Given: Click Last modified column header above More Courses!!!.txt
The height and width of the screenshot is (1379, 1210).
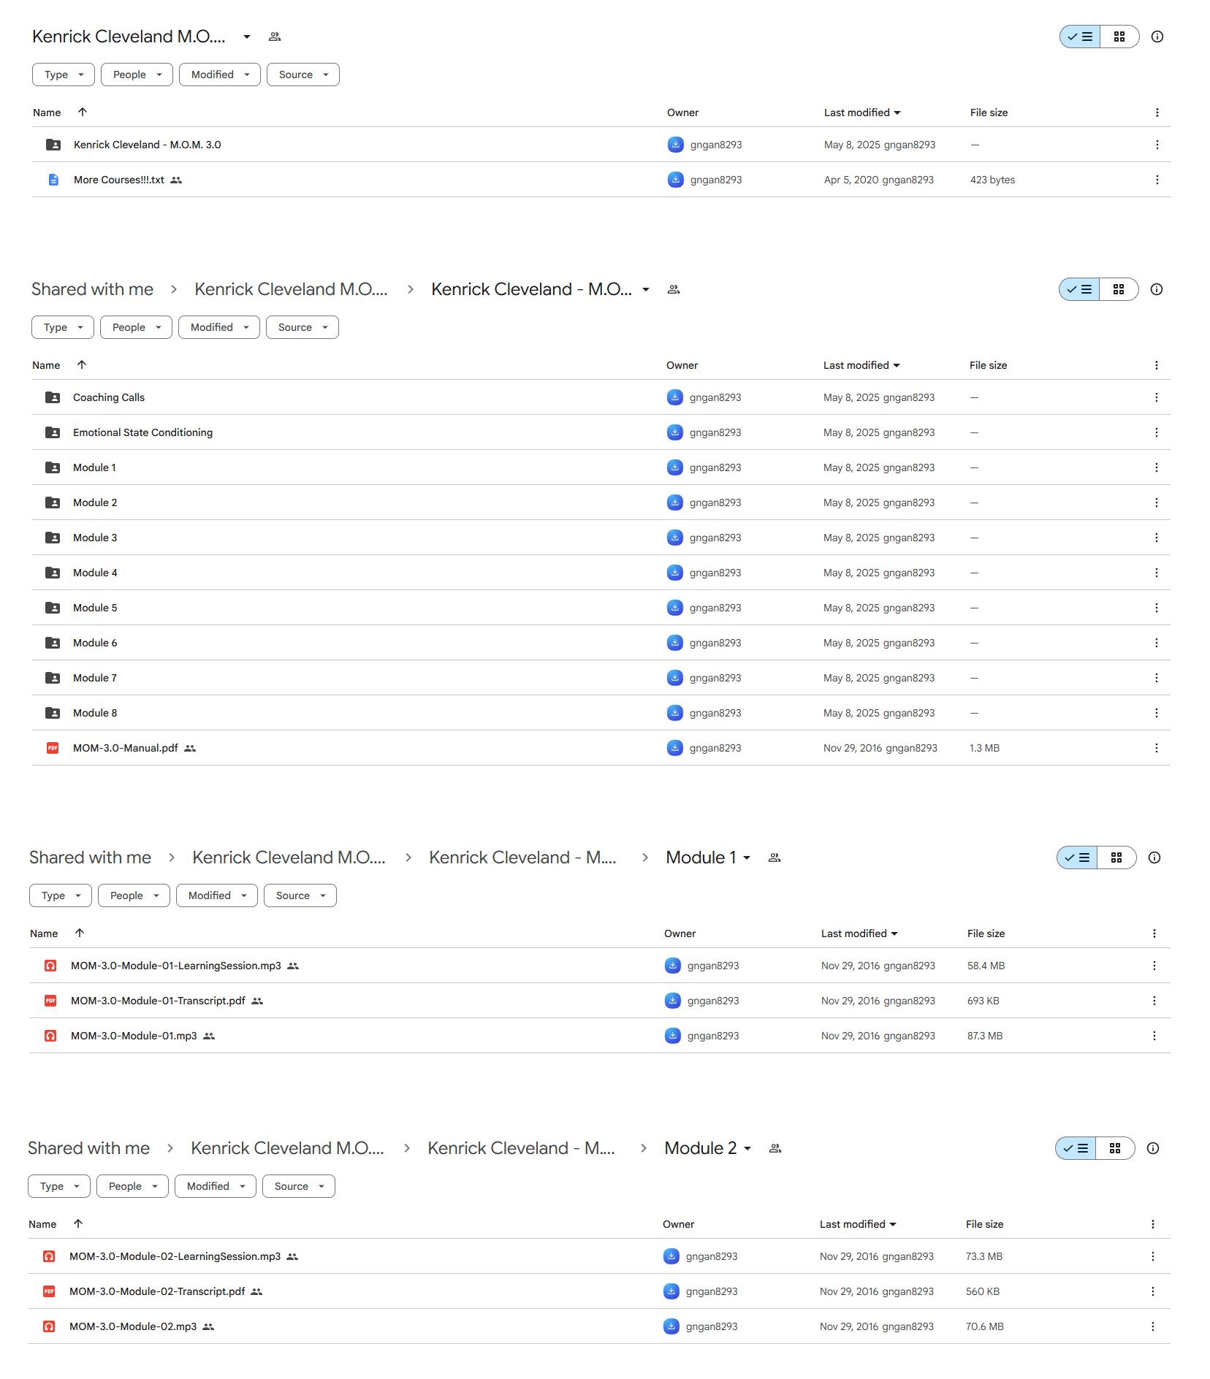Looking at the screenshot, I should [x=861, y=112].
